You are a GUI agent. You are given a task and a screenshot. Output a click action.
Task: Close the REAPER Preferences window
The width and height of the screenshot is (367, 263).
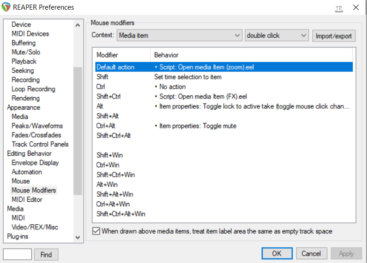[x=356, y=7]
